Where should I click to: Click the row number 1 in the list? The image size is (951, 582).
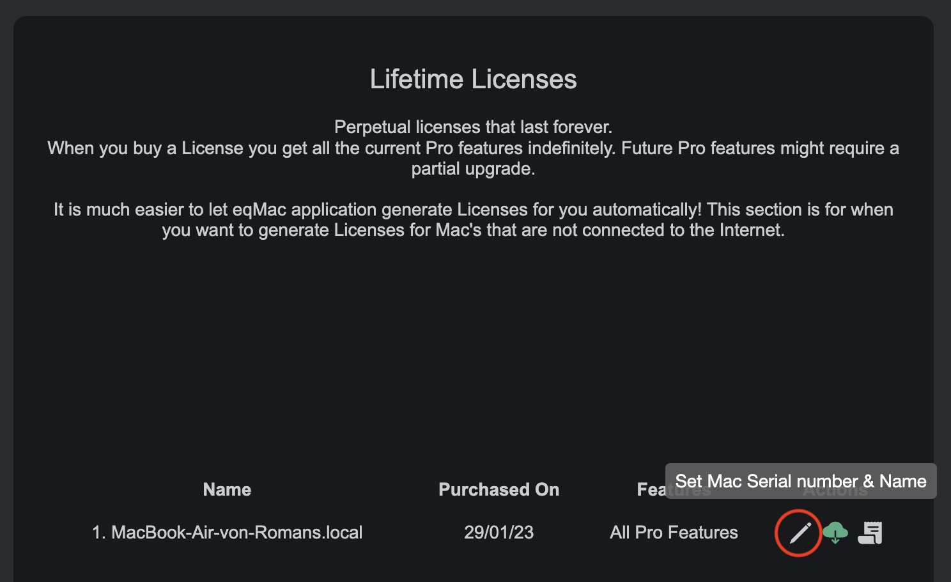click(97, 532)
